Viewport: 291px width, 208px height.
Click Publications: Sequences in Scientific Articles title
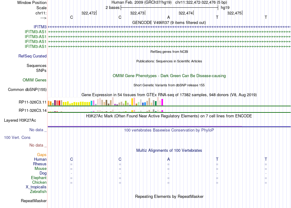click(169, 61)
